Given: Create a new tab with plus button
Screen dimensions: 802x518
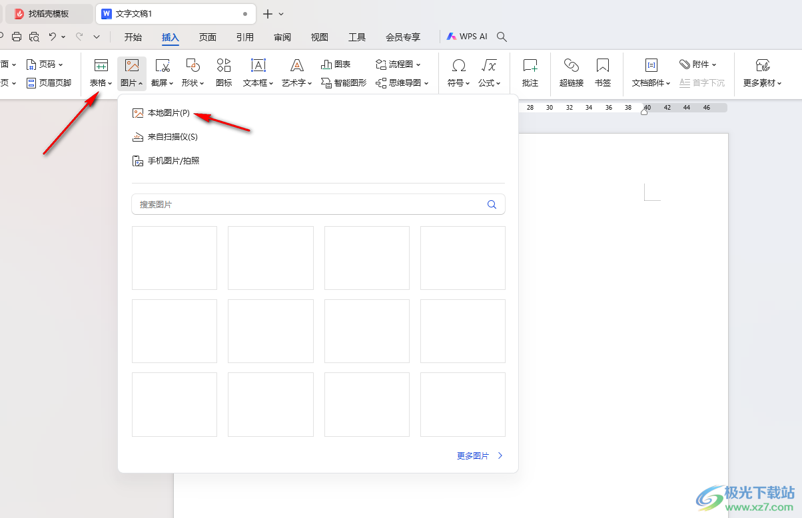Looking at the screenshot, I should [x=268, y=13].
